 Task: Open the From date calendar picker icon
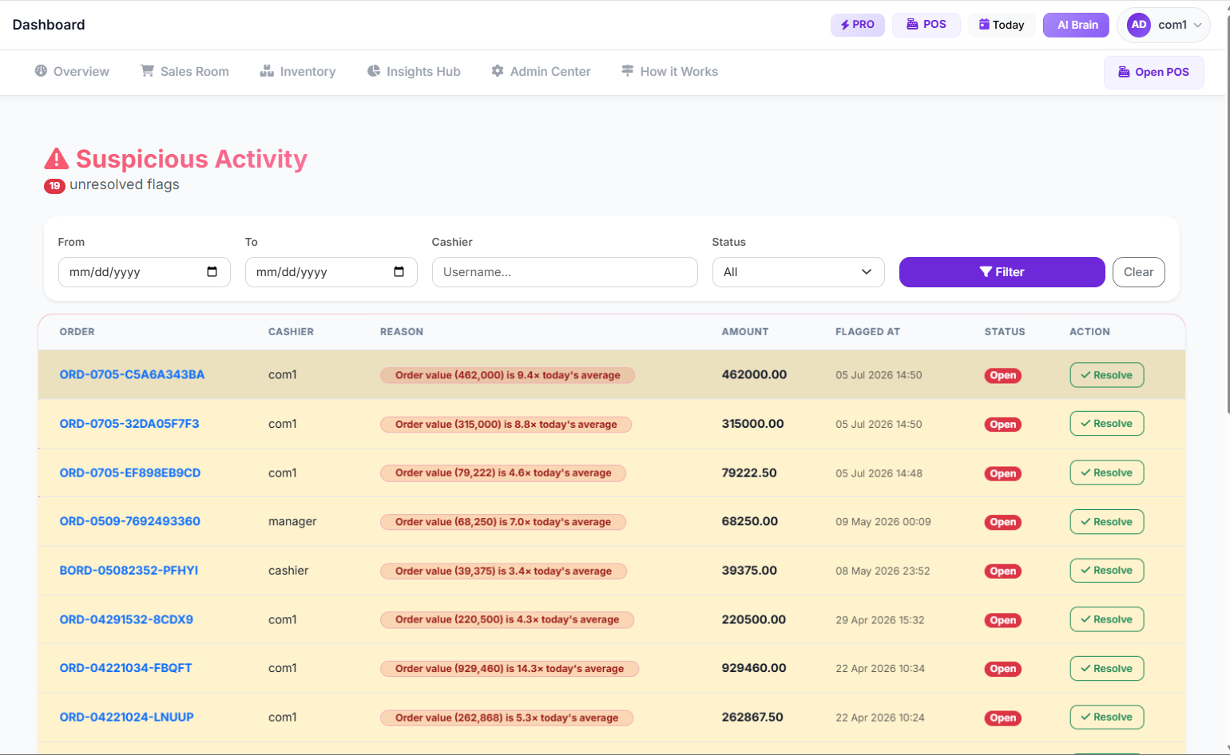point(212,272)
